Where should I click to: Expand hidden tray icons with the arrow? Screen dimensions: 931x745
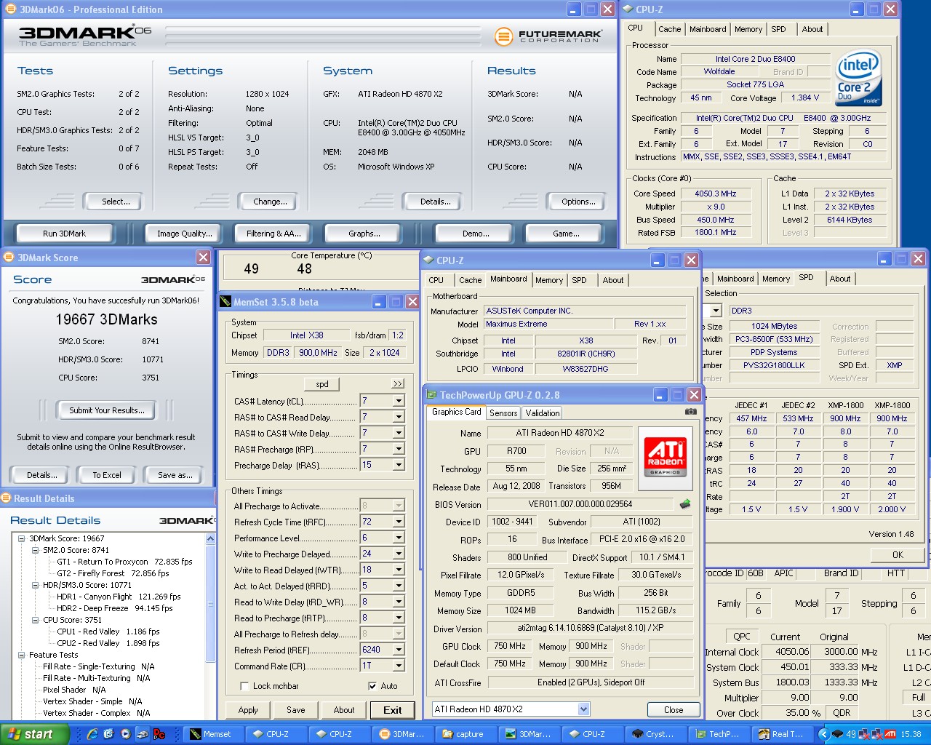[x=823, y=734]
